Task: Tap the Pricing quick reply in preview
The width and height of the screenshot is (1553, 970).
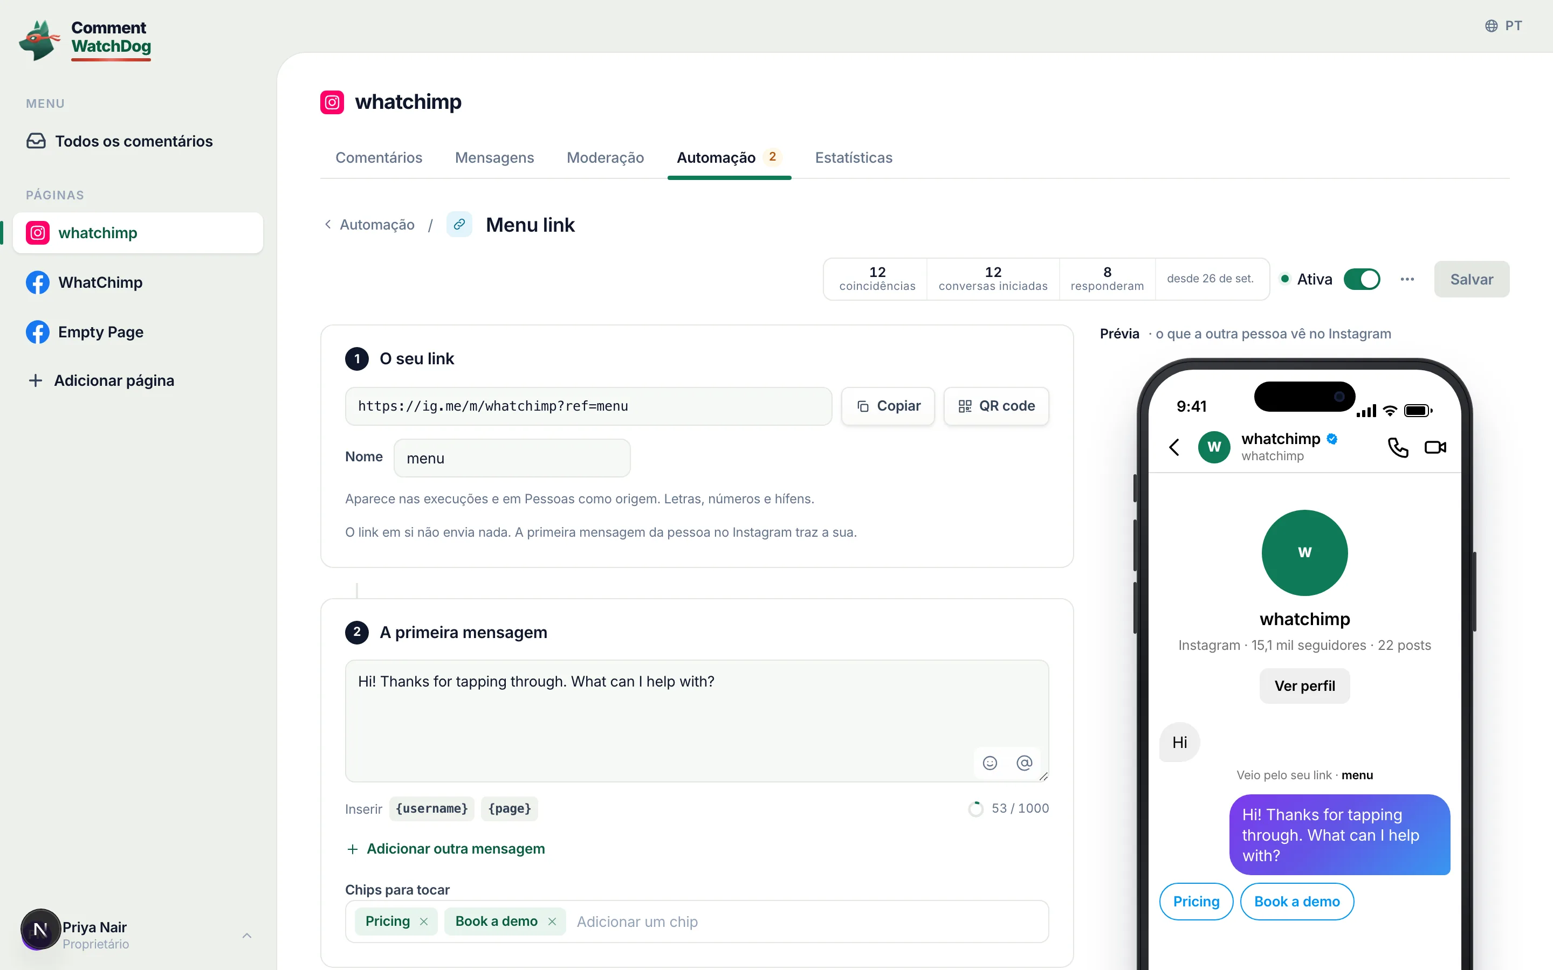Action: click(1196, 902)
